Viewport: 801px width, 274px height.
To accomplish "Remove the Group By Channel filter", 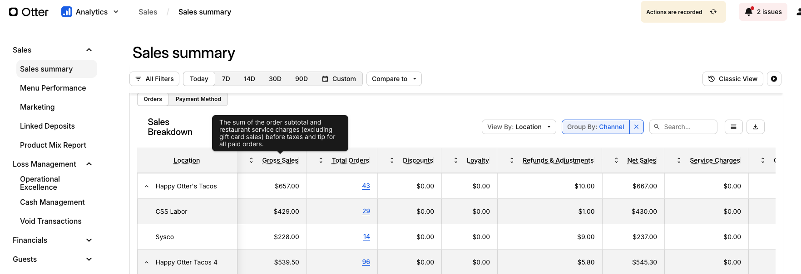I will pos(637,127).
